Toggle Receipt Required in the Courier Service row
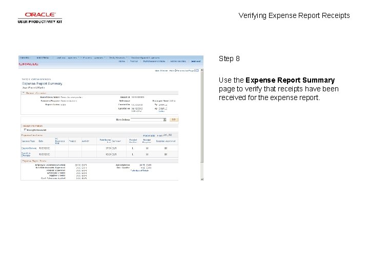This screenshot has height=277, width=369. tap(147, 148)
